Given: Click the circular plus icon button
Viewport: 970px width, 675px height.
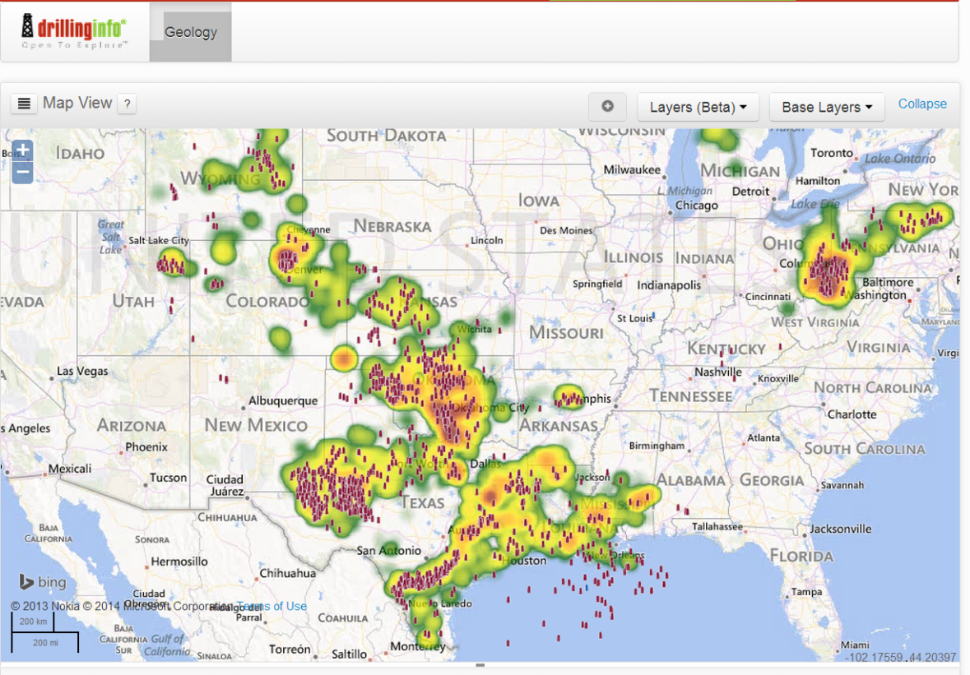Looking at the screenshot, I should click(x=607, y=106).
